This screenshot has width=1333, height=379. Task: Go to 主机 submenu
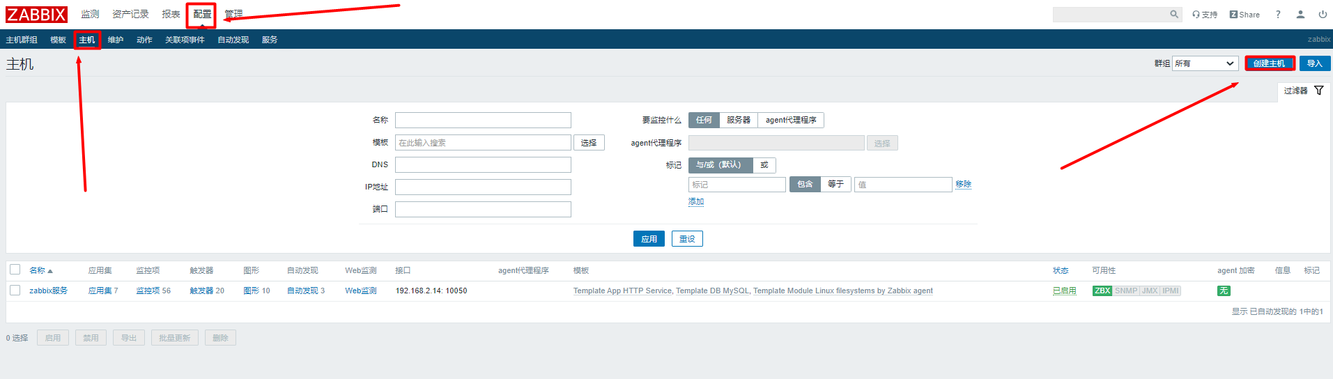(x=87, y=40)
